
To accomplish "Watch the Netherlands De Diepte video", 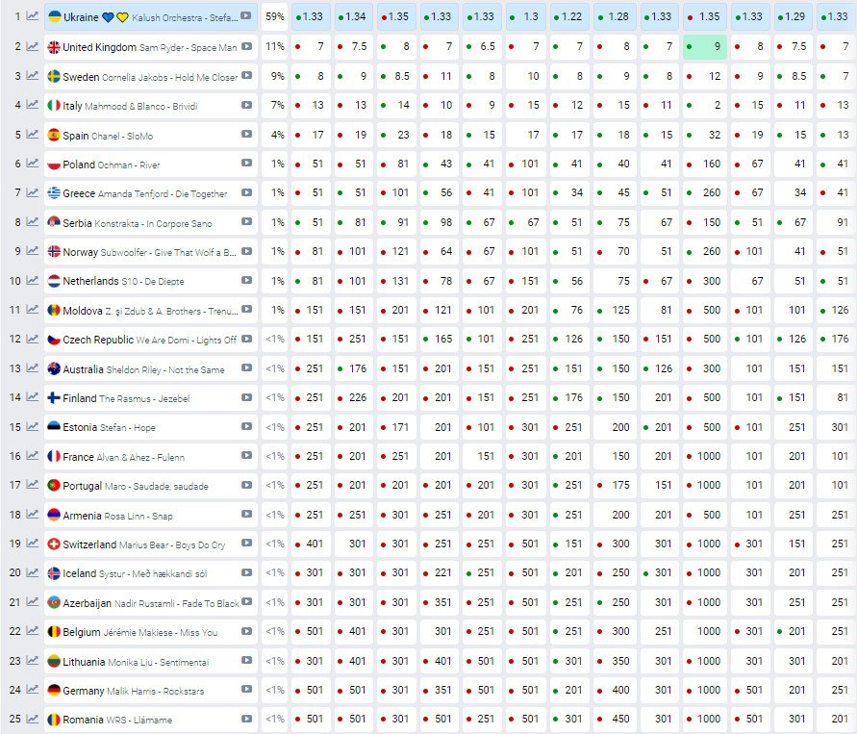I will 246,280.
